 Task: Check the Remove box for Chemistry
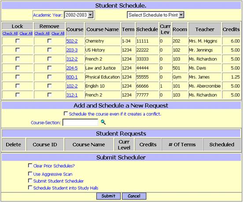coord(50,41)
